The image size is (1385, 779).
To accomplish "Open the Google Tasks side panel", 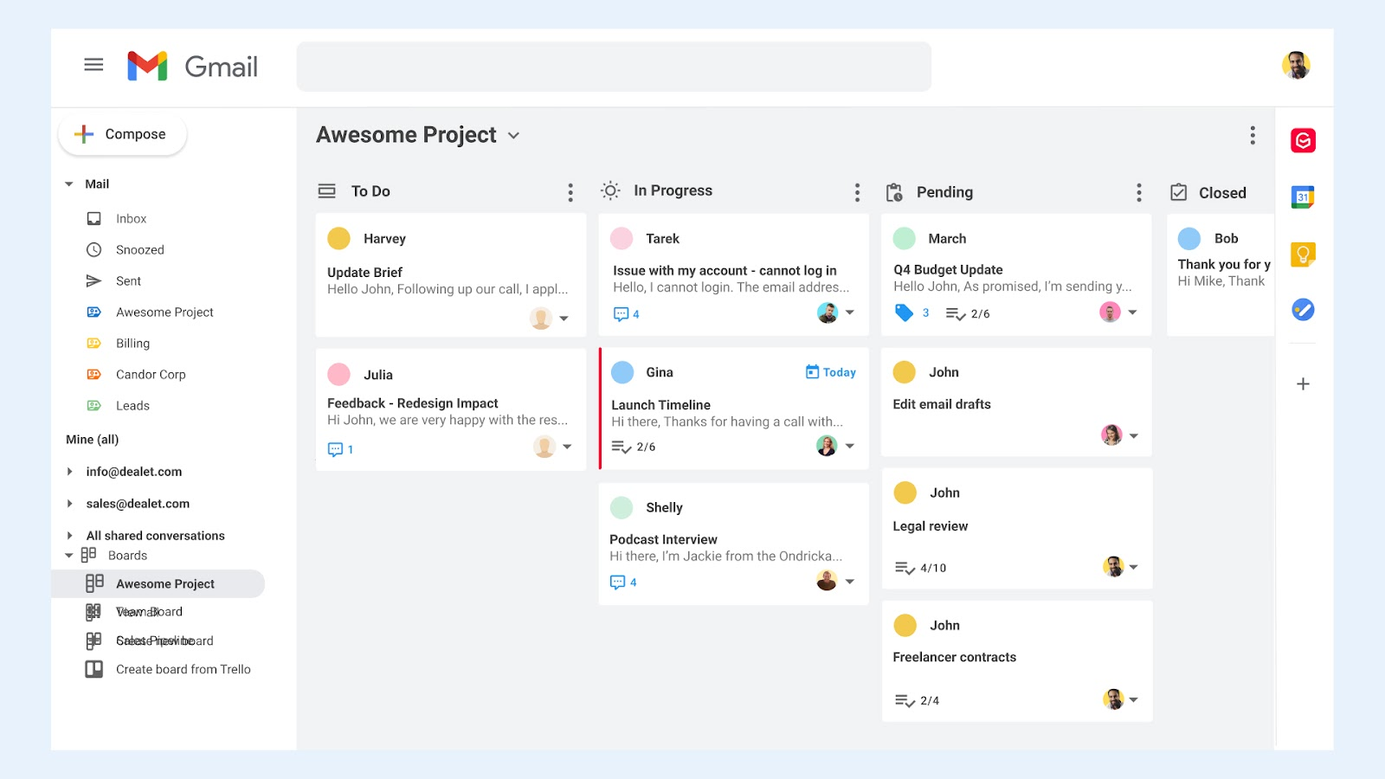I will pyautogui.click(x=1303, y=309).
